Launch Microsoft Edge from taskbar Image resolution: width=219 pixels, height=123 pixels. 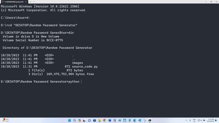pos(134,120)
